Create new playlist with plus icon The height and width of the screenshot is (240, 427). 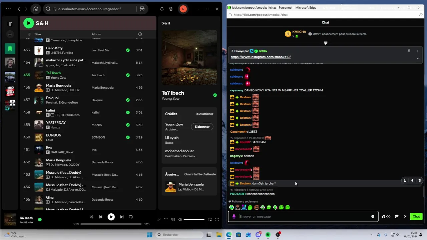pyautogui.click(x=10, y=34)
